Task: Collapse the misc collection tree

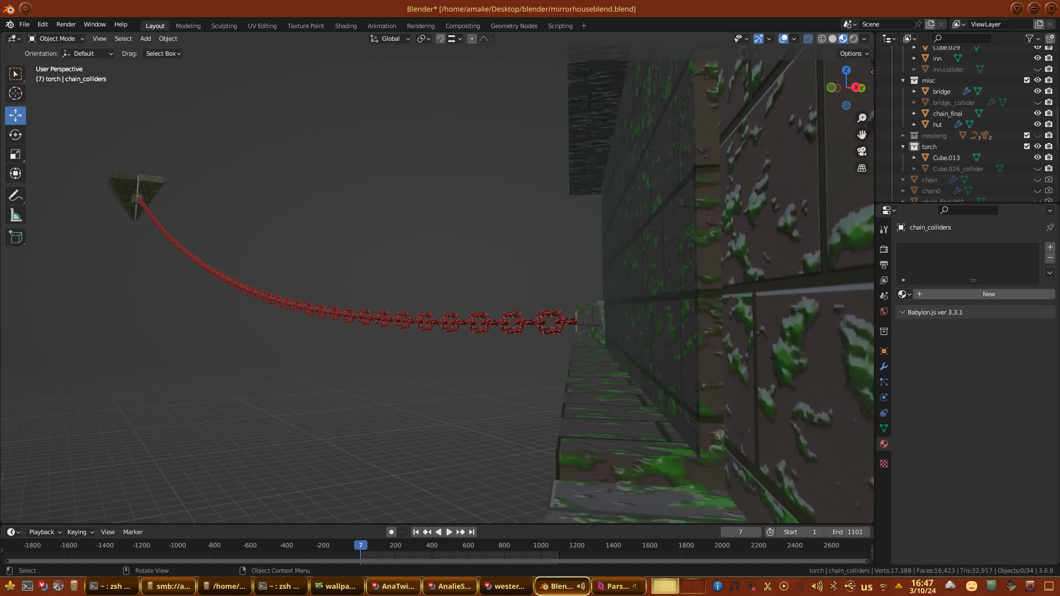Action: 903,81
